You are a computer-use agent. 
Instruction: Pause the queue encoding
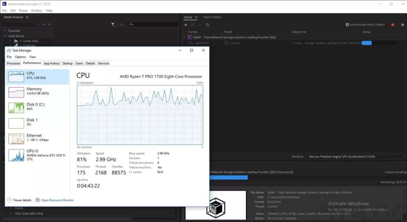pyautogui.click(x=402, y=25)
